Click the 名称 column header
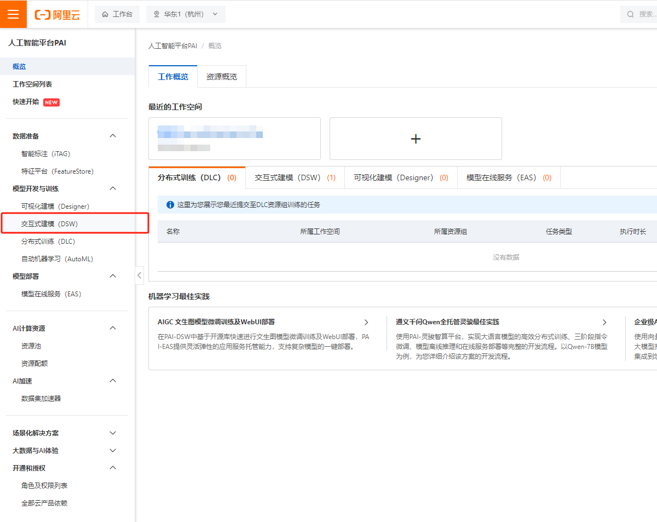This screenshot has width=657, height=522. [x=173, y=232]
